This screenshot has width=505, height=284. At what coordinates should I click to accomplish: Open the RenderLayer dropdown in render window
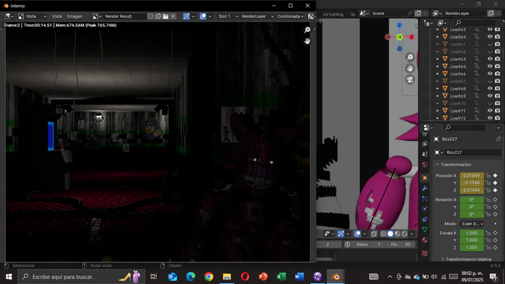coord(258,16)
